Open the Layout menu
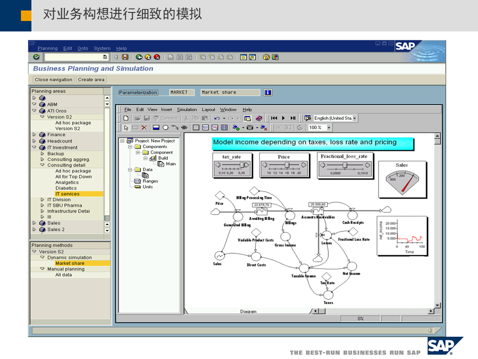 point(208,110)
